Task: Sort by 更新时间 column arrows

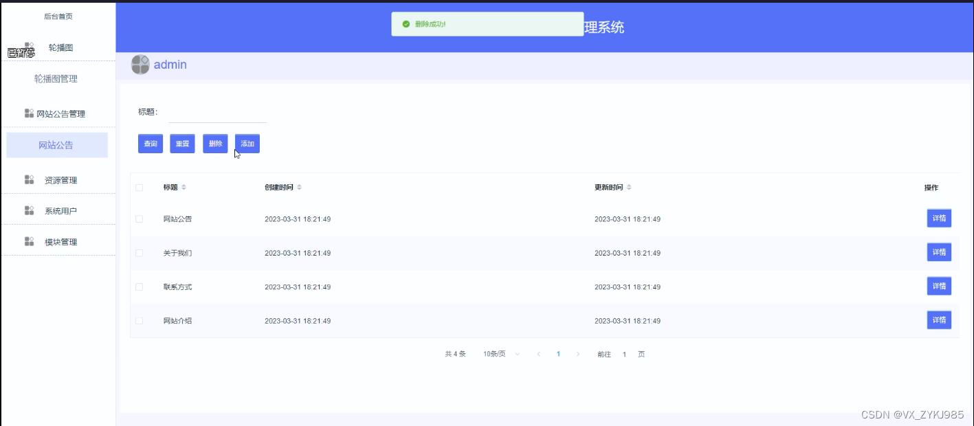Action: click(x=629, y=188)
